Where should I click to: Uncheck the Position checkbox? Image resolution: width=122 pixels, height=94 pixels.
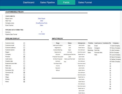(x=24, y=57)
